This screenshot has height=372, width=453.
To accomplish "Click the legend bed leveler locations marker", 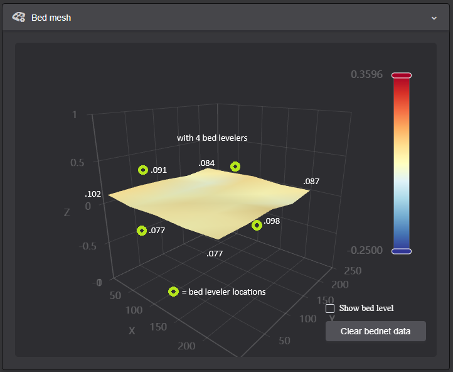I will tap(173, 292).
